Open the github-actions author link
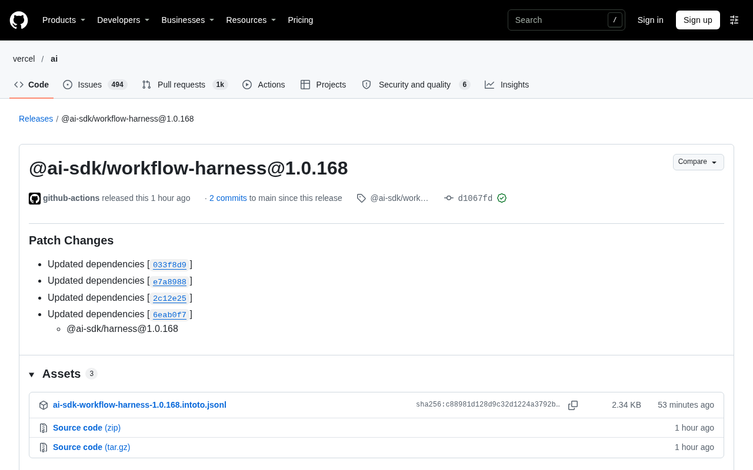The width and height of the screenshot is (753, 470). pos(71,198)
